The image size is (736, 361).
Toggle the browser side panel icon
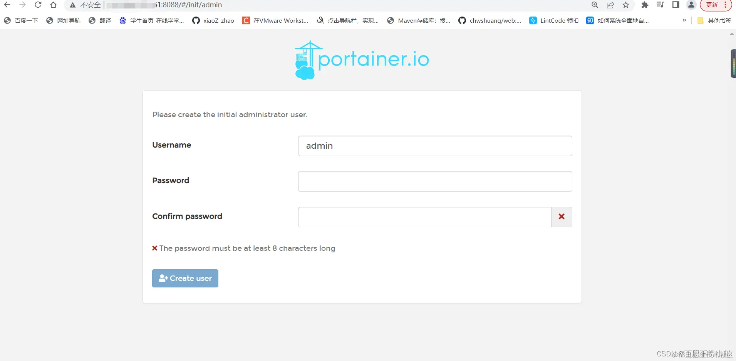(x=676, y=5)
